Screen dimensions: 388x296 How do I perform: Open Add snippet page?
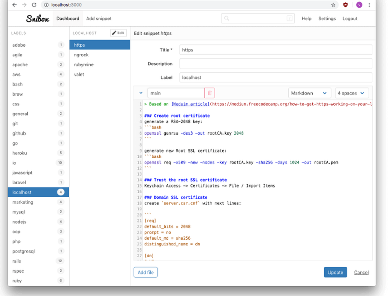[x=99, y=19]
